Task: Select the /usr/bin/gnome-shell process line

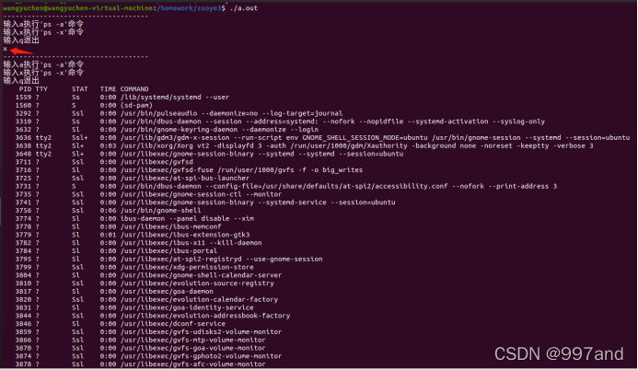Action: (x=108, y=211)
